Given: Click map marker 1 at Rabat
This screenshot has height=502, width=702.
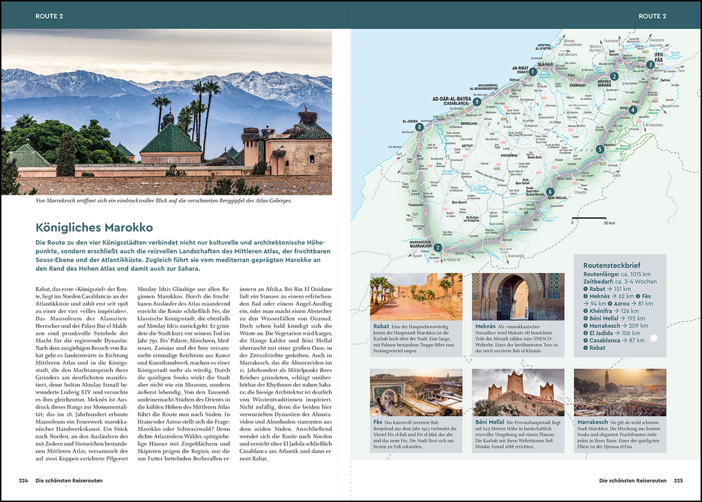Looking at the screenshot, I should (x=533, y=72).
